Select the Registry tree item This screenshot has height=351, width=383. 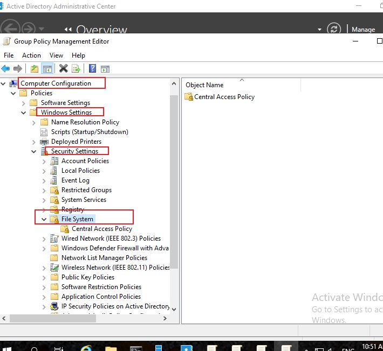73,209
